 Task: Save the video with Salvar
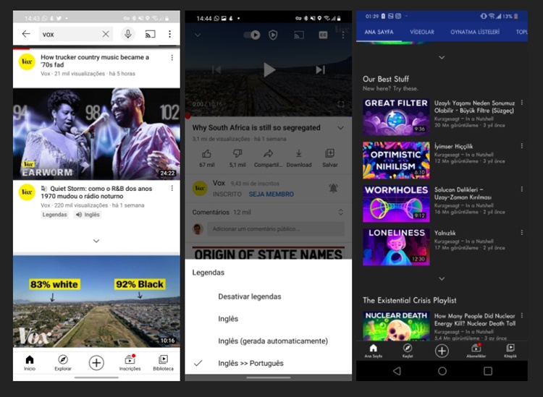click(329, 158)
